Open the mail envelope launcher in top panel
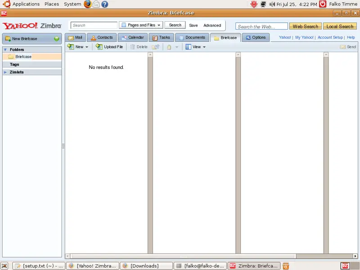 point(96,4)
